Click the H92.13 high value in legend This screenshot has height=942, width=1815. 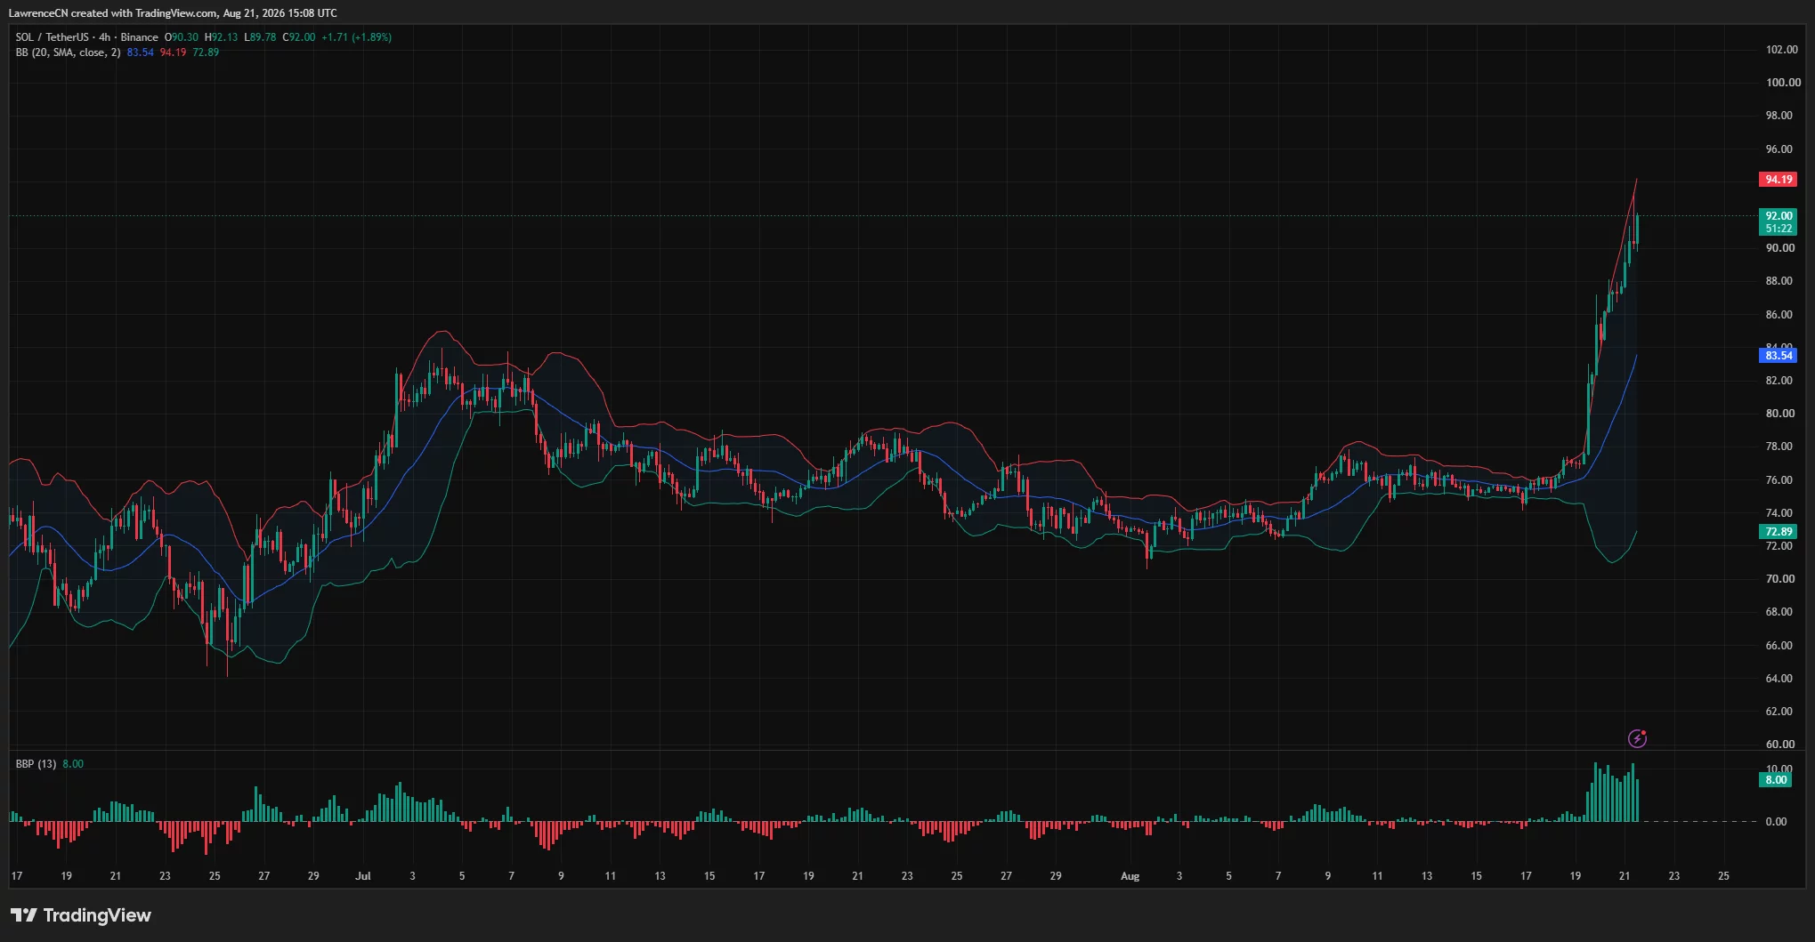pyautogui.click(x=221, y=37)
